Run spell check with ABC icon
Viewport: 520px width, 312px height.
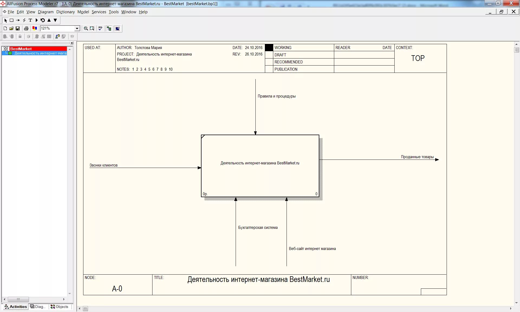click(100, 28)
